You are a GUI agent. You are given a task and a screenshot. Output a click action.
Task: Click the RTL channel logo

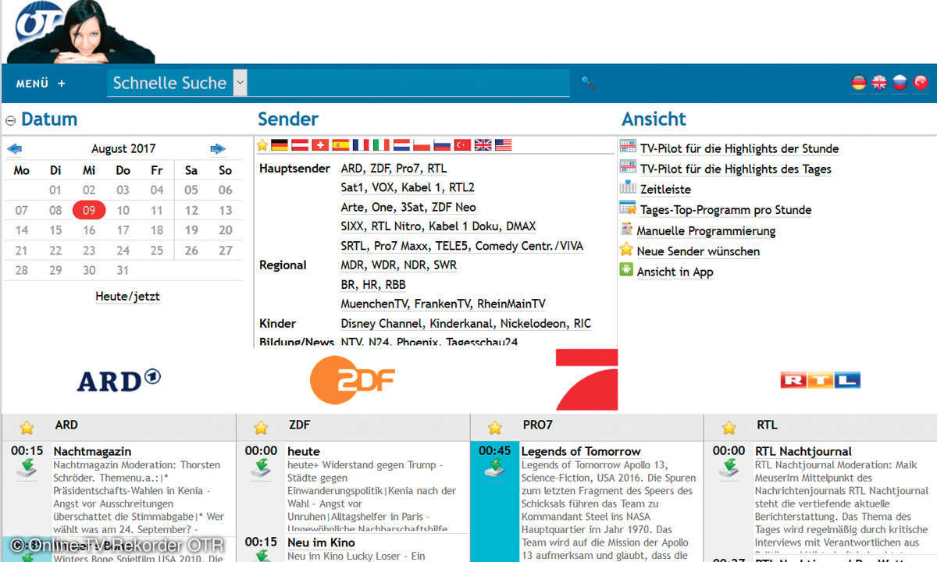[820, 380]
